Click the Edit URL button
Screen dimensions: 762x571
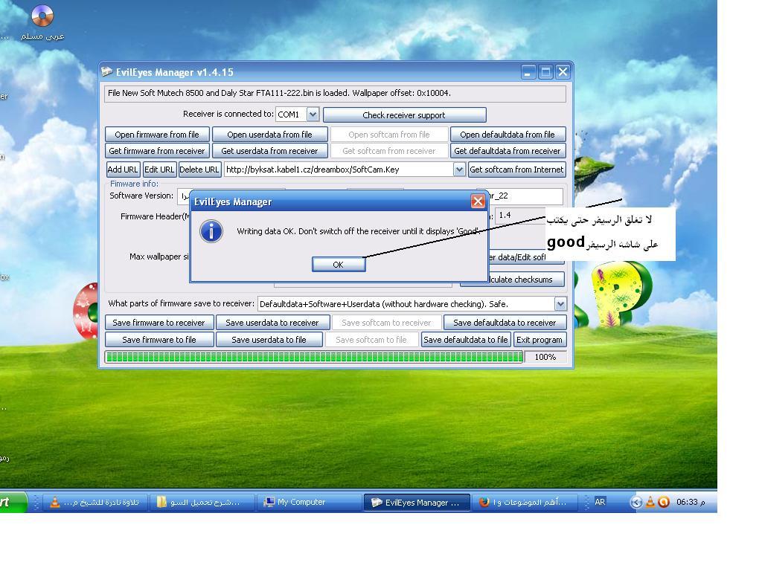[x=159, y=170]
